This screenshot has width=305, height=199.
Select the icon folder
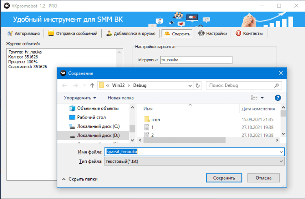(x=152, y=119)
